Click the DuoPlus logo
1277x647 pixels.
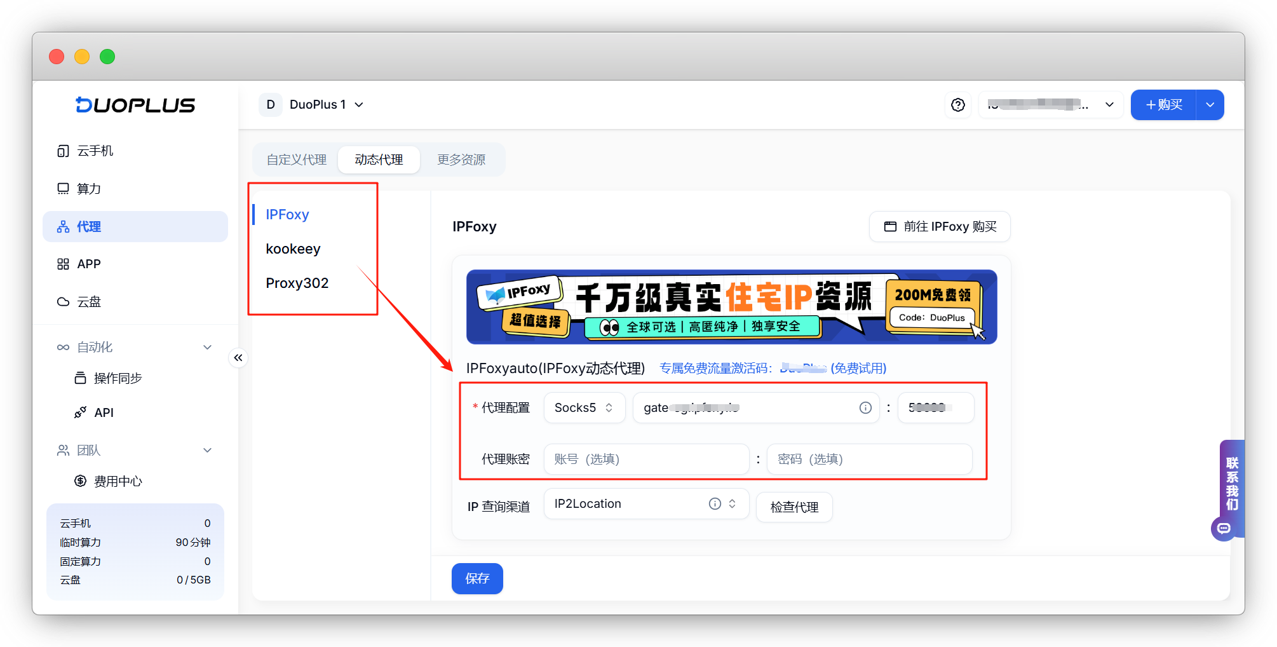(x=135, y=105)
